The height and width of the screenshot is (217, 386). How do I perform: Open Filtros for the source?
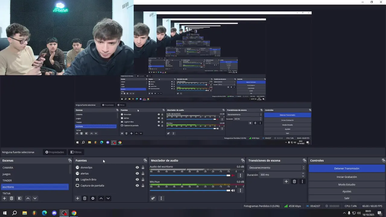(76, 152)
